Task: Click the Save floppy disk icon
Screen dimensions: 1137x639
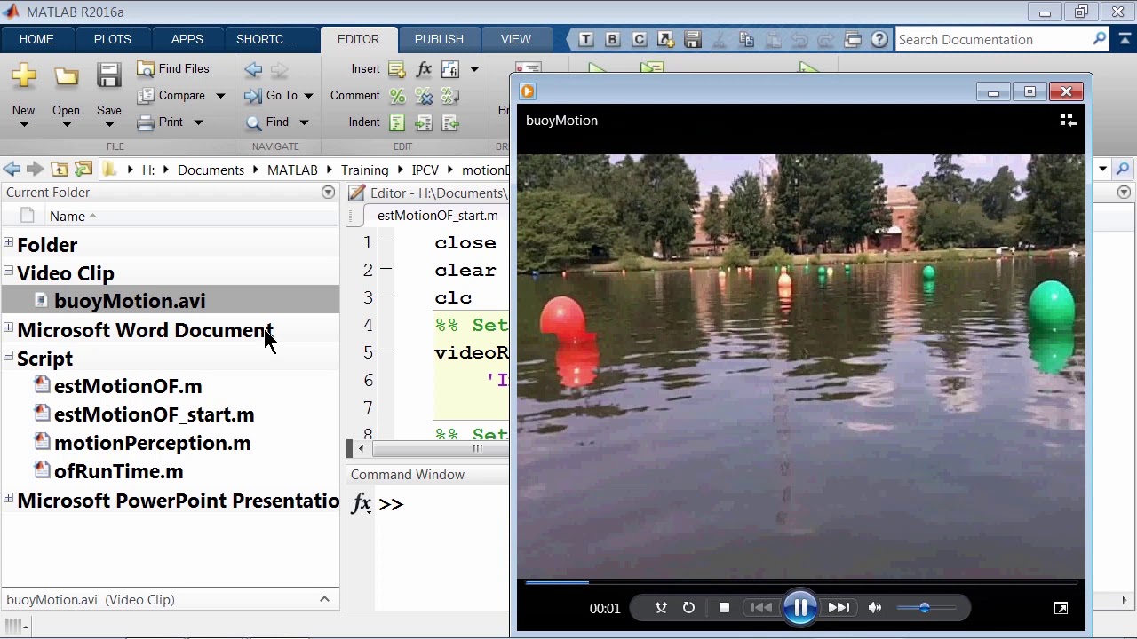Action: tap(109, 76)
